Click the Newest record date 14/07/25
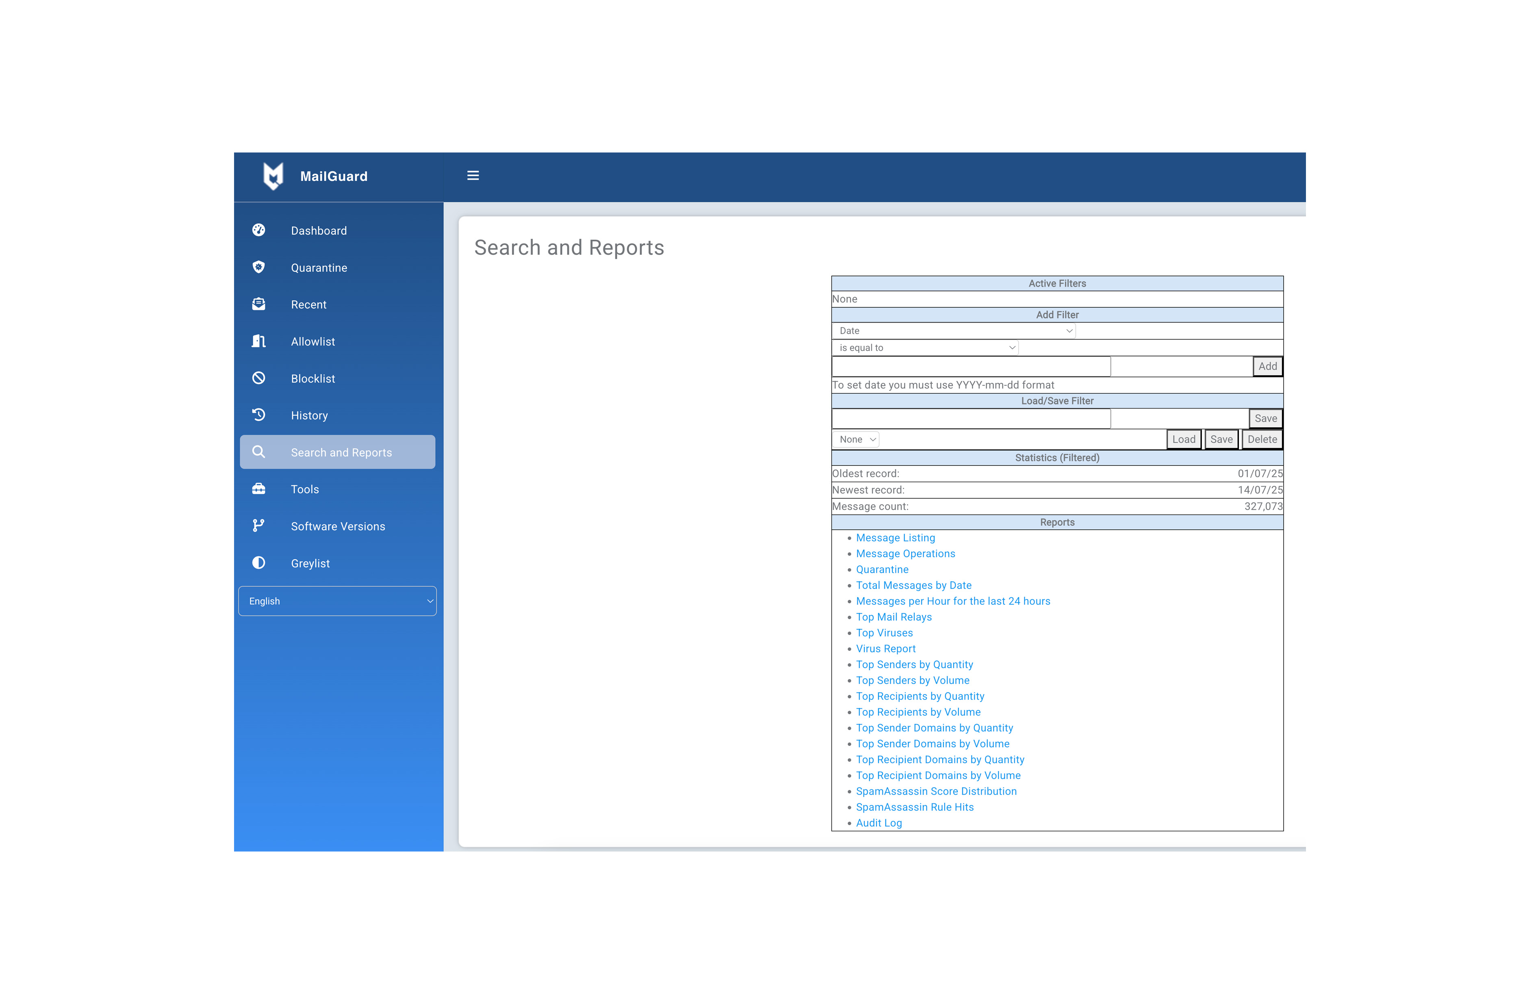Screen dimensions: 1540x1004 pos(1260,490)
